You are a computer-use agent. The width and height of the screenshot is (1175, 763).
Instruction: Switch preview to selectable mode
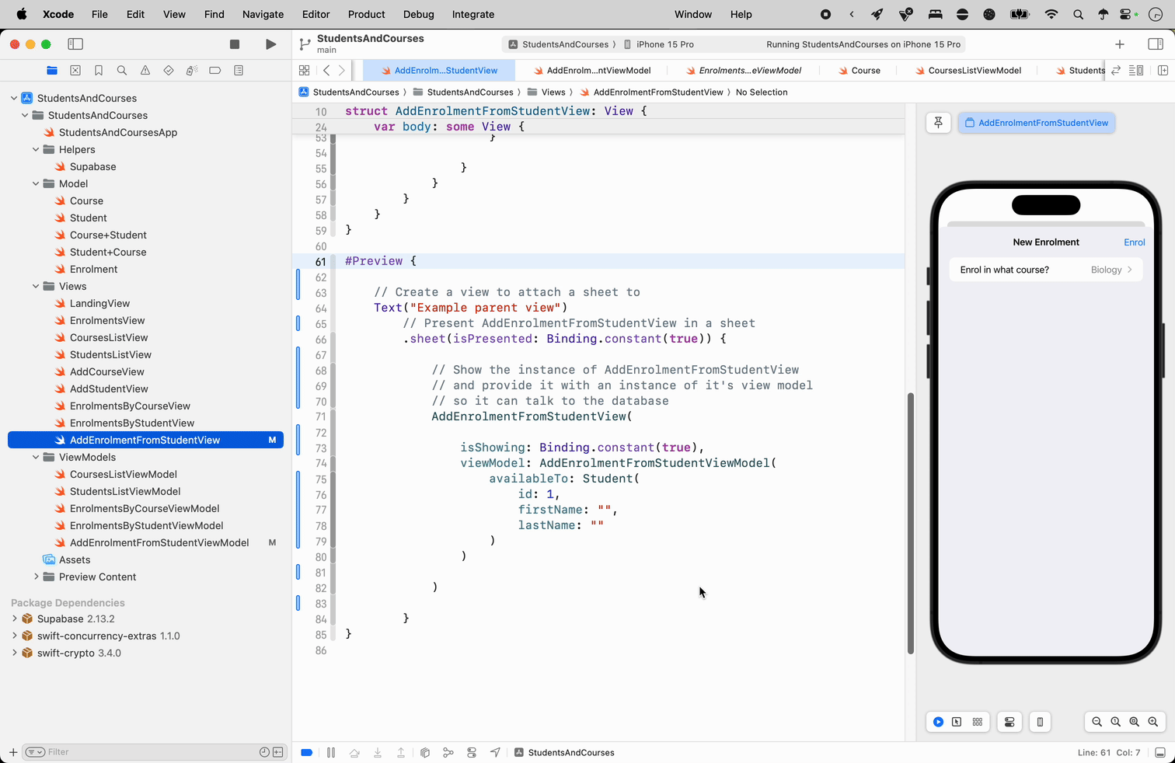(957, 722)
